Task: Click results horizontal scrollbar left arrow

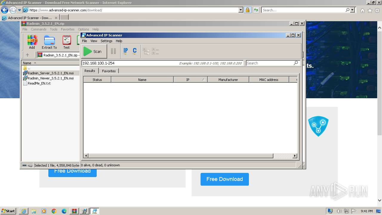Action: pos(86,156)
